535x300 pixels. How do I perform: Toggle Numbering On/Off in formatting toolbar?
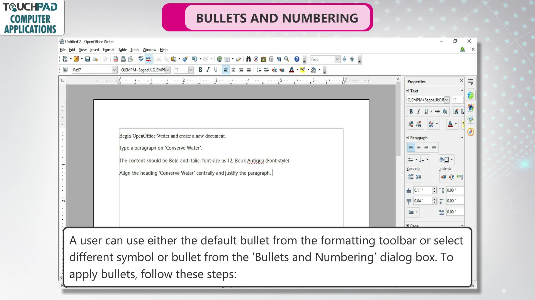(259, 70)
